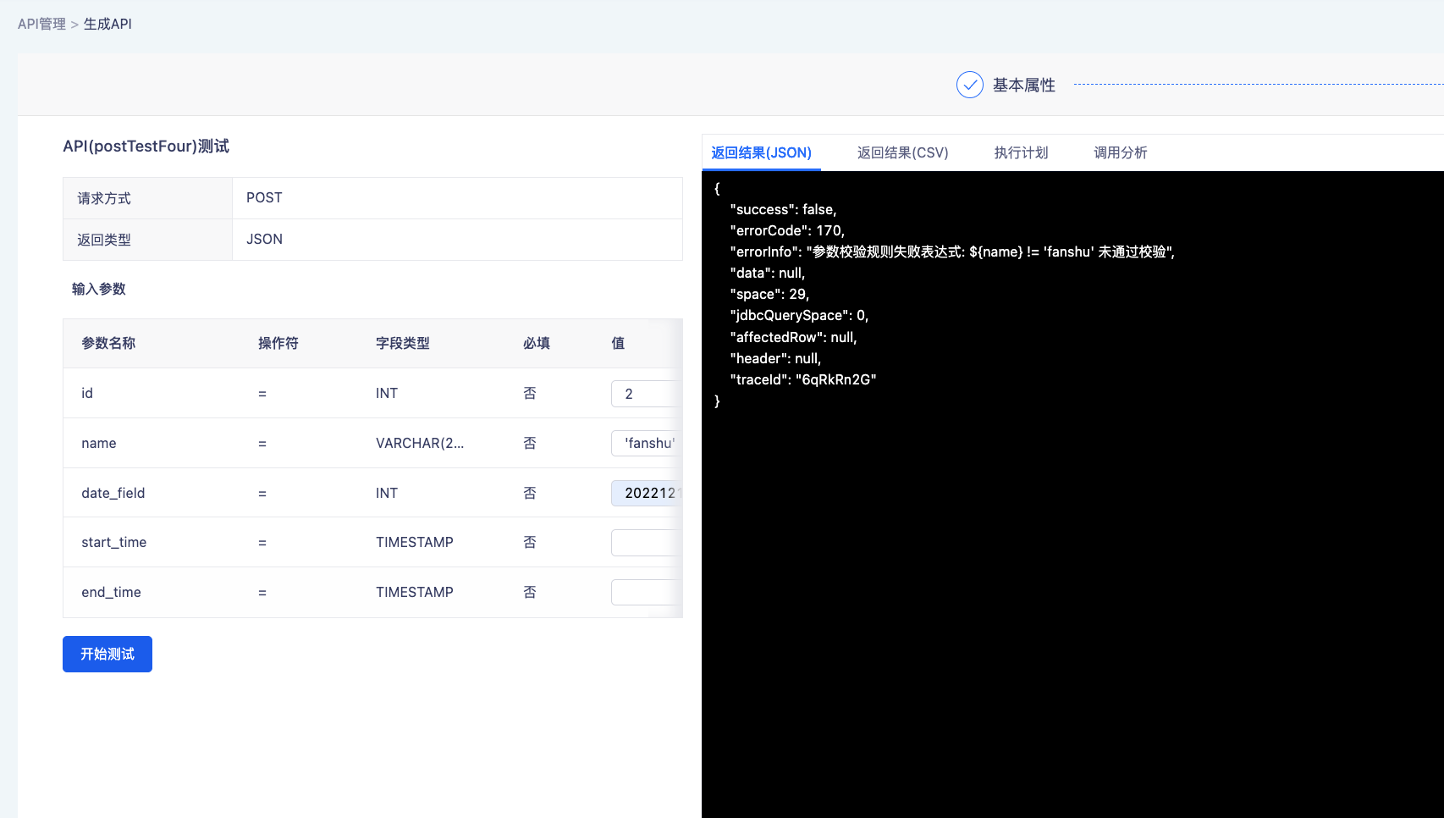The image size is (1444, 818).
Task: Select the date_field value input
Action: [x=645, y=493]
